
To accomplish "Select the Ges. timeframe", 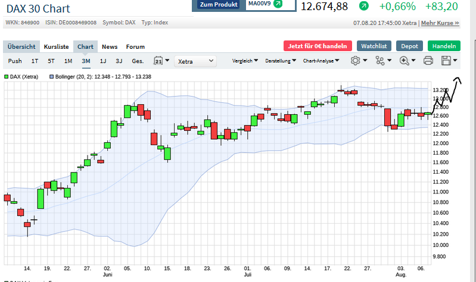I will [x=138, y=61].
